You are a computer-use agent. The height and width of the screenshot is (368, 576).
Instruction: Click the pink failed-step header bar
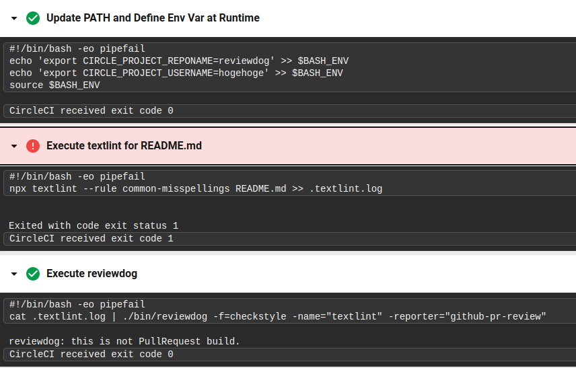click(x=288, y=146)
